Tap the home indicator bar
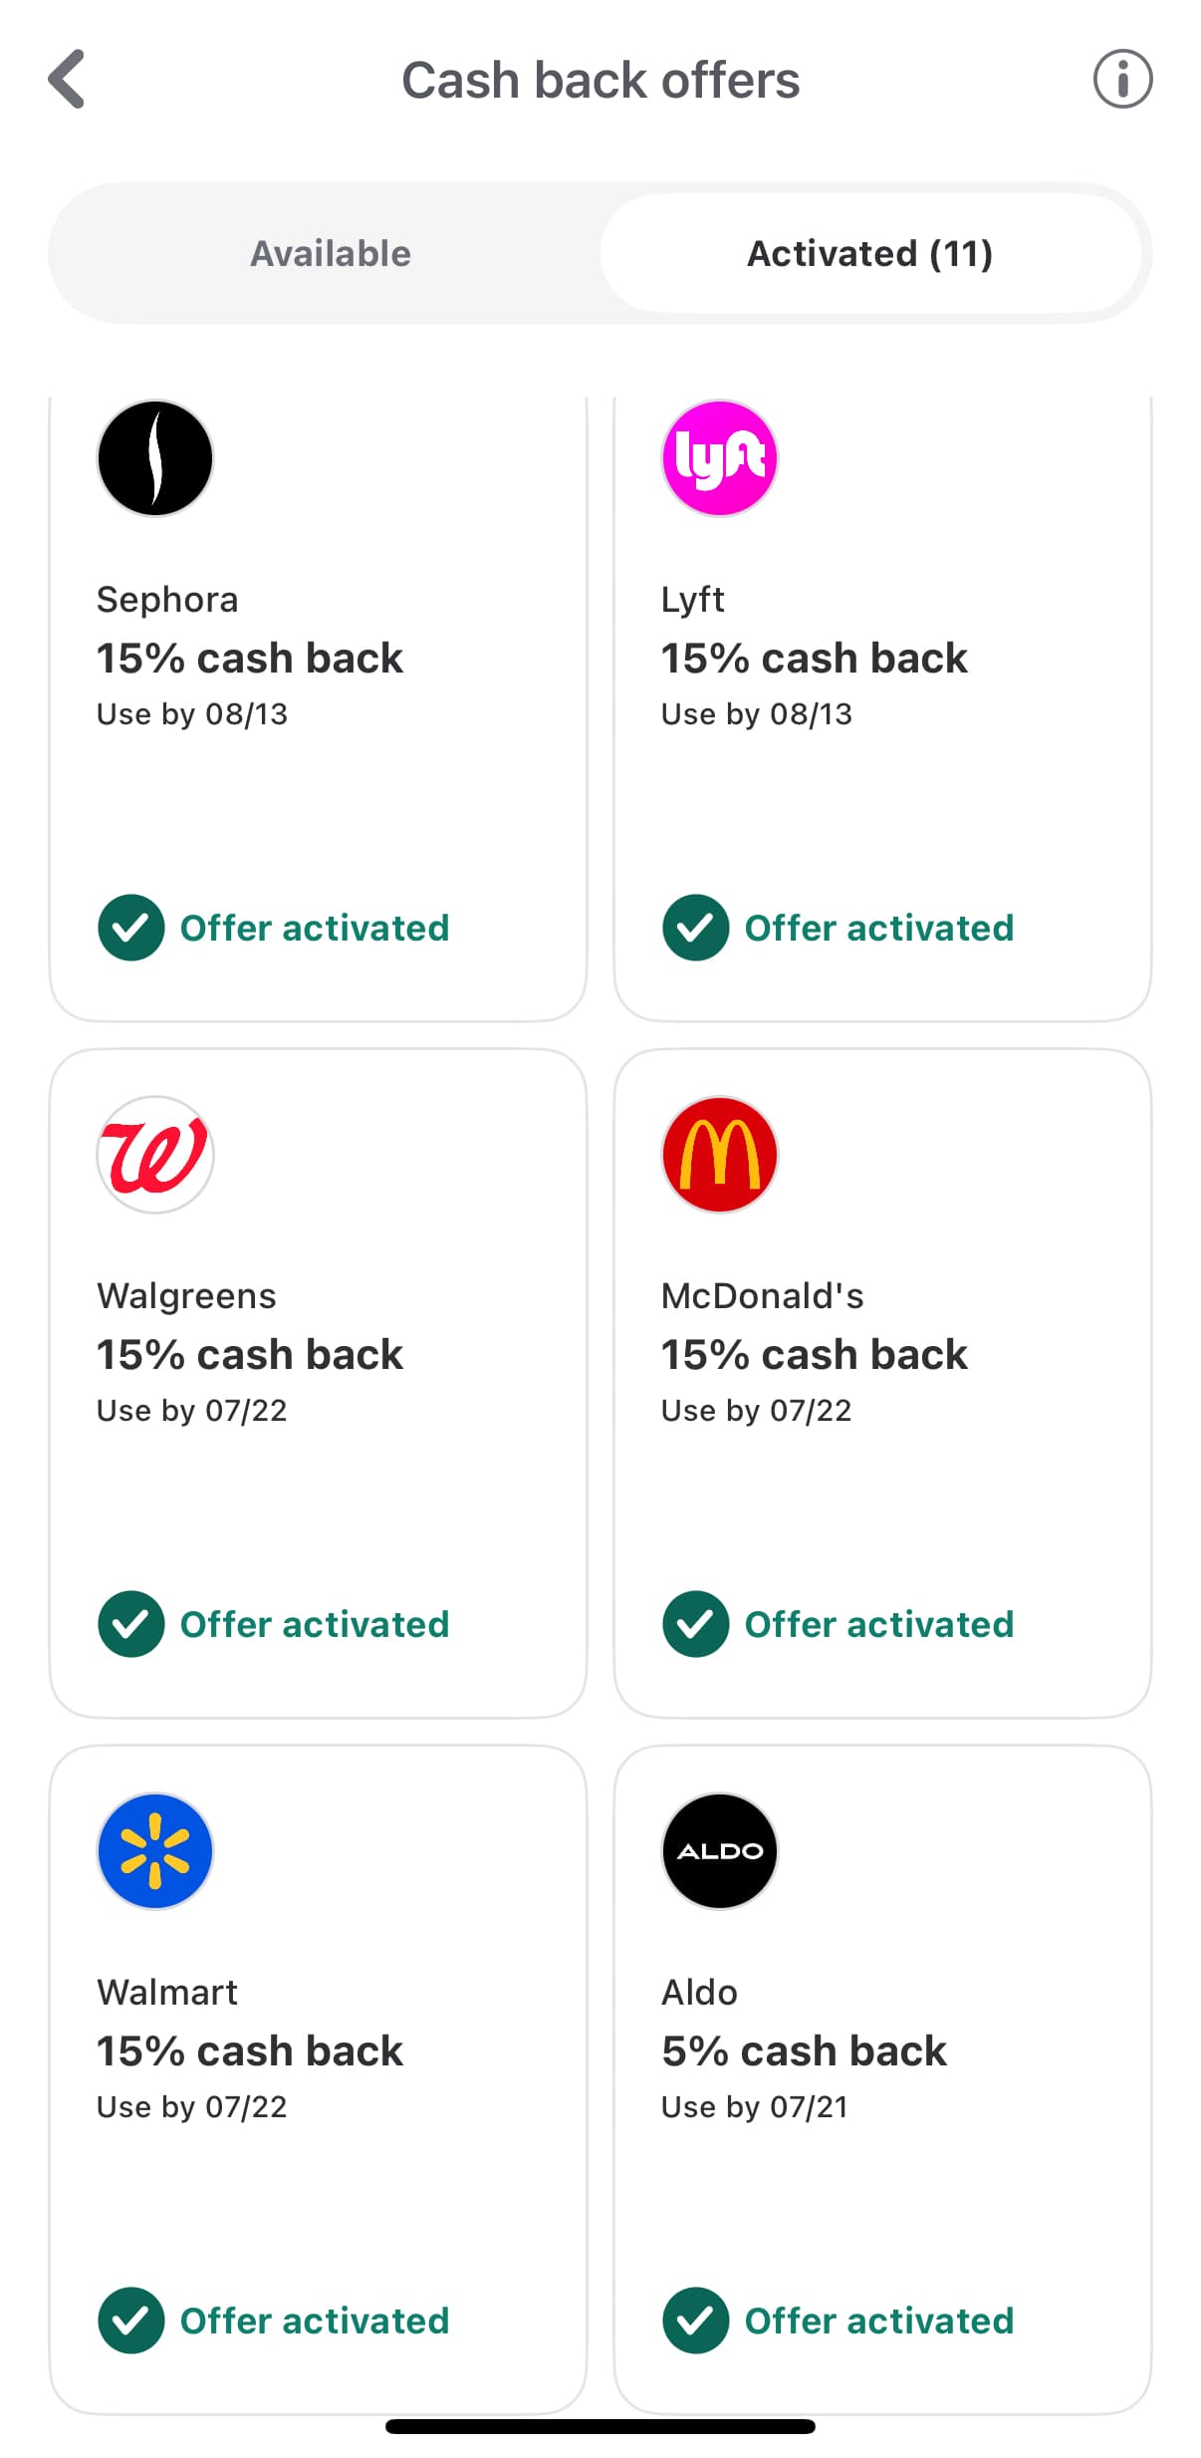 [x=600, y=2426]
